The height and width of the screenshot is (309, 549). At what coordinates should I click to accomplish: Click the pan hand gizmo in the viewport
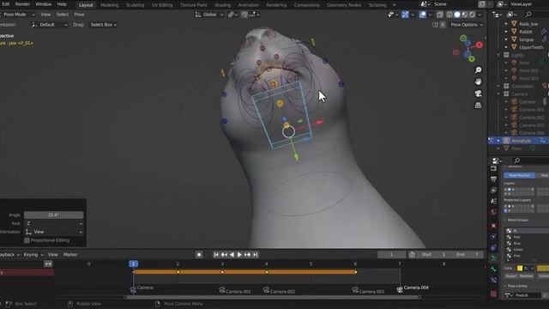(478, 82)
